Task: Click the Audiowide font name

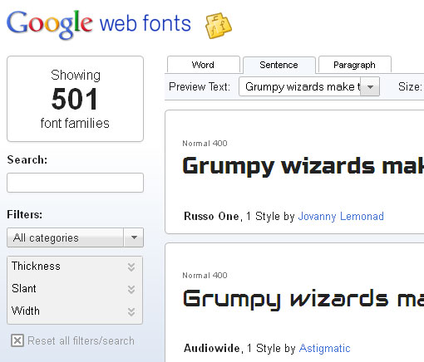Action: 212,348
